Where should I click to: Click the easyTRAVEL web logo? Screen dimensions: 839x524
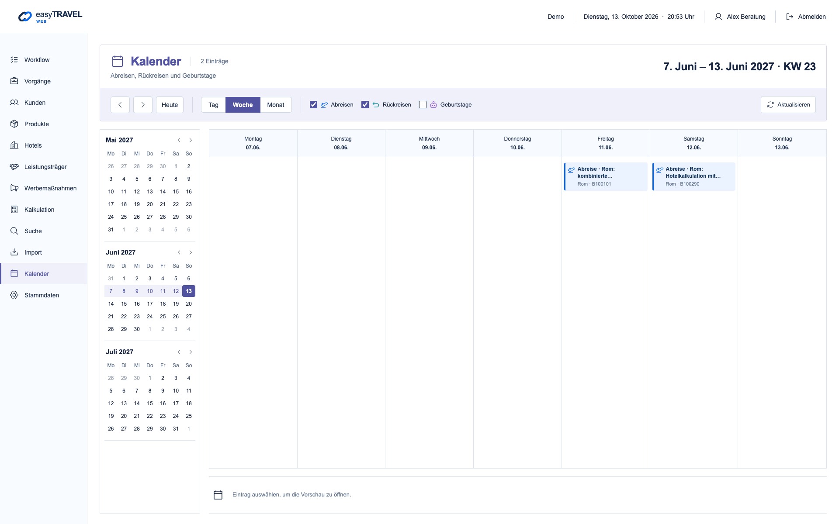pos(50,17)
